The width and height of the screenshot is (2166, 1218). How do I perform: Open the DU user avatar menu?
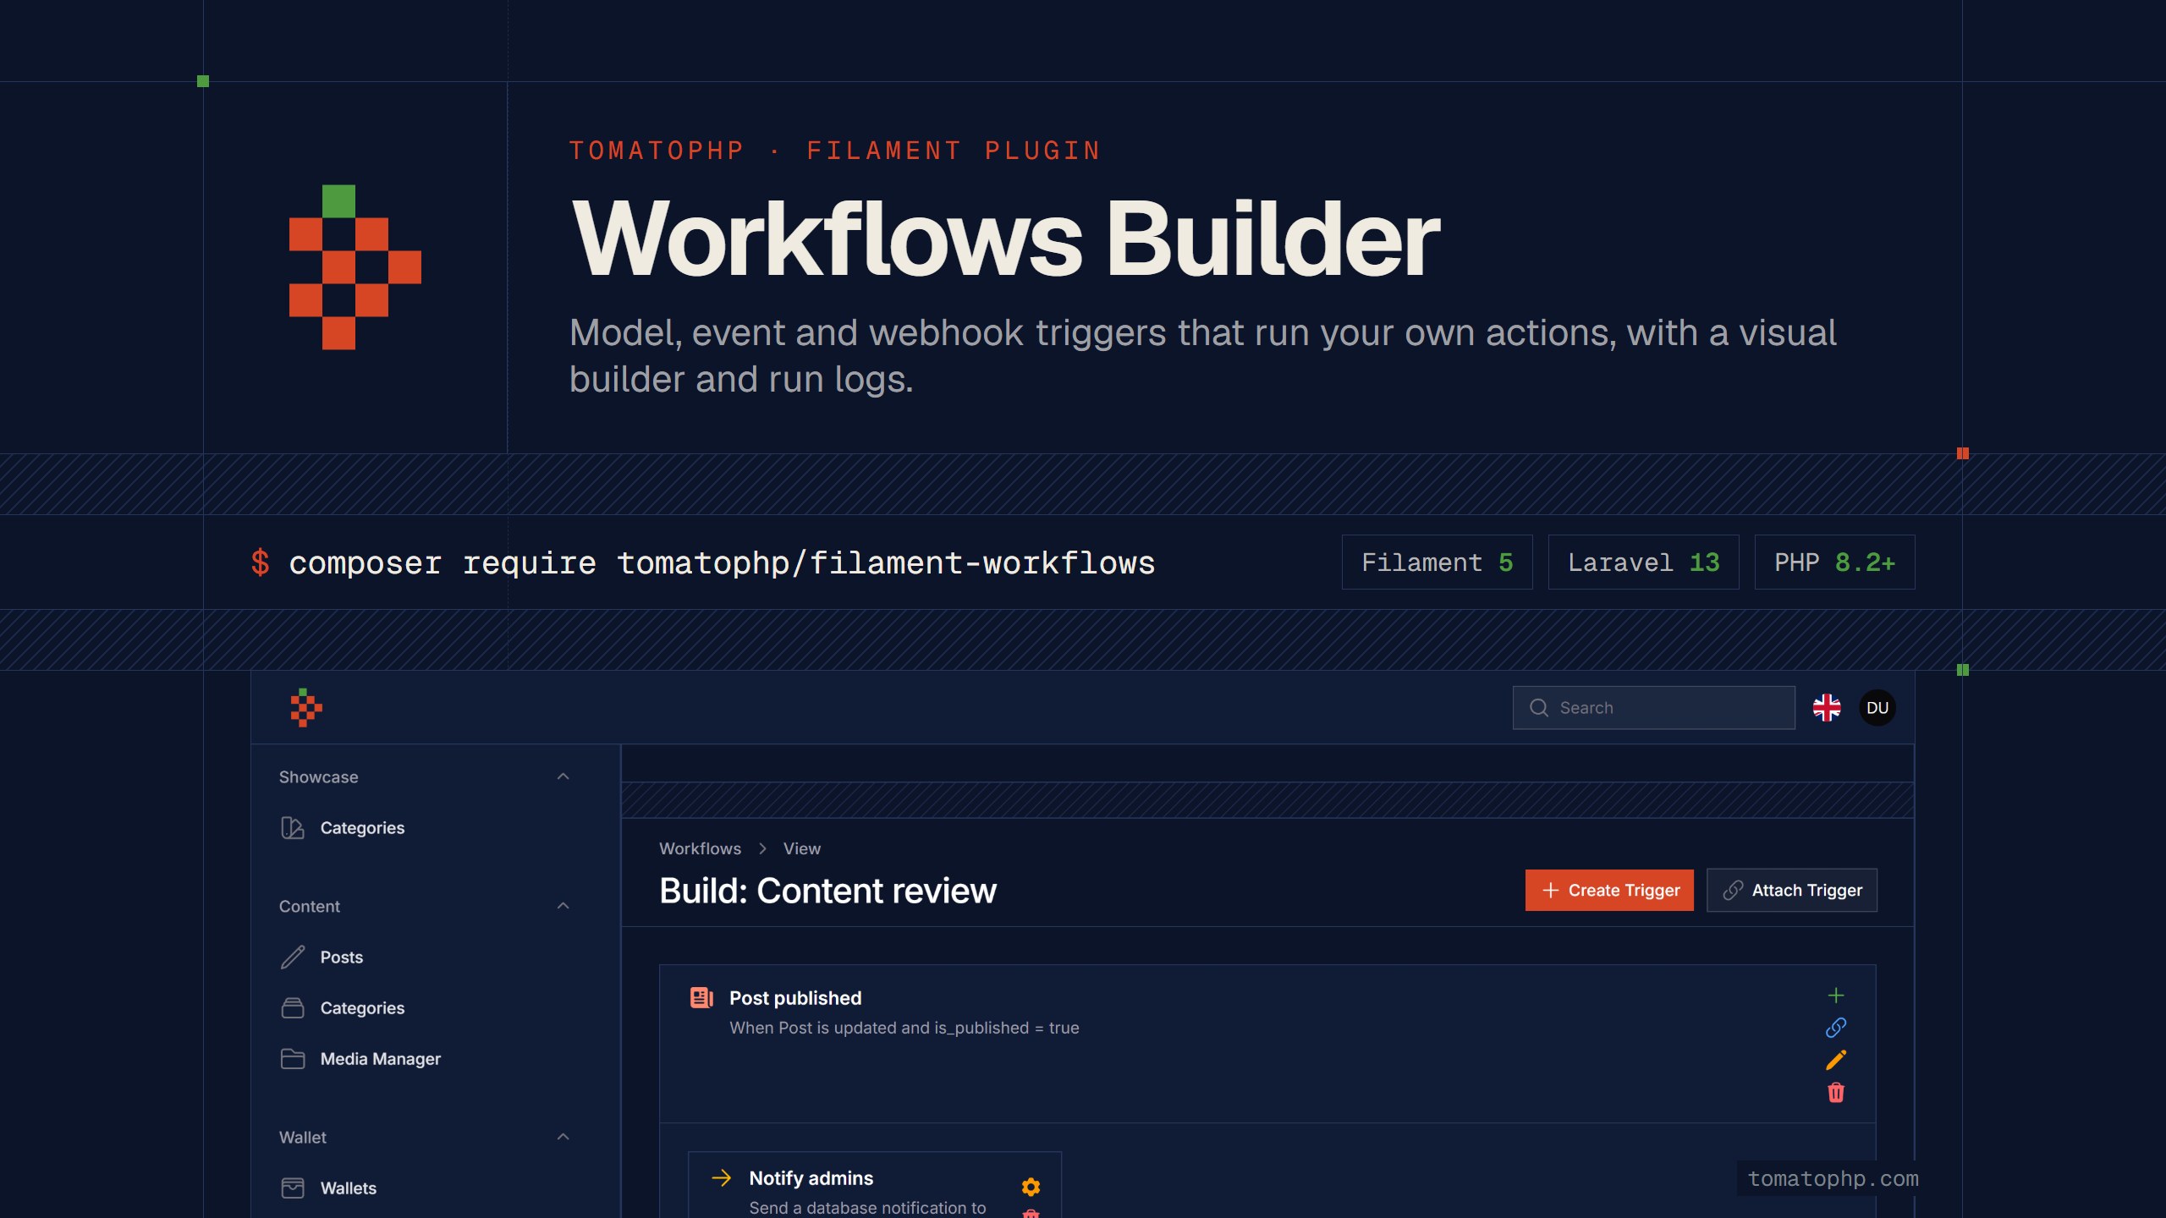point(1877,708)
